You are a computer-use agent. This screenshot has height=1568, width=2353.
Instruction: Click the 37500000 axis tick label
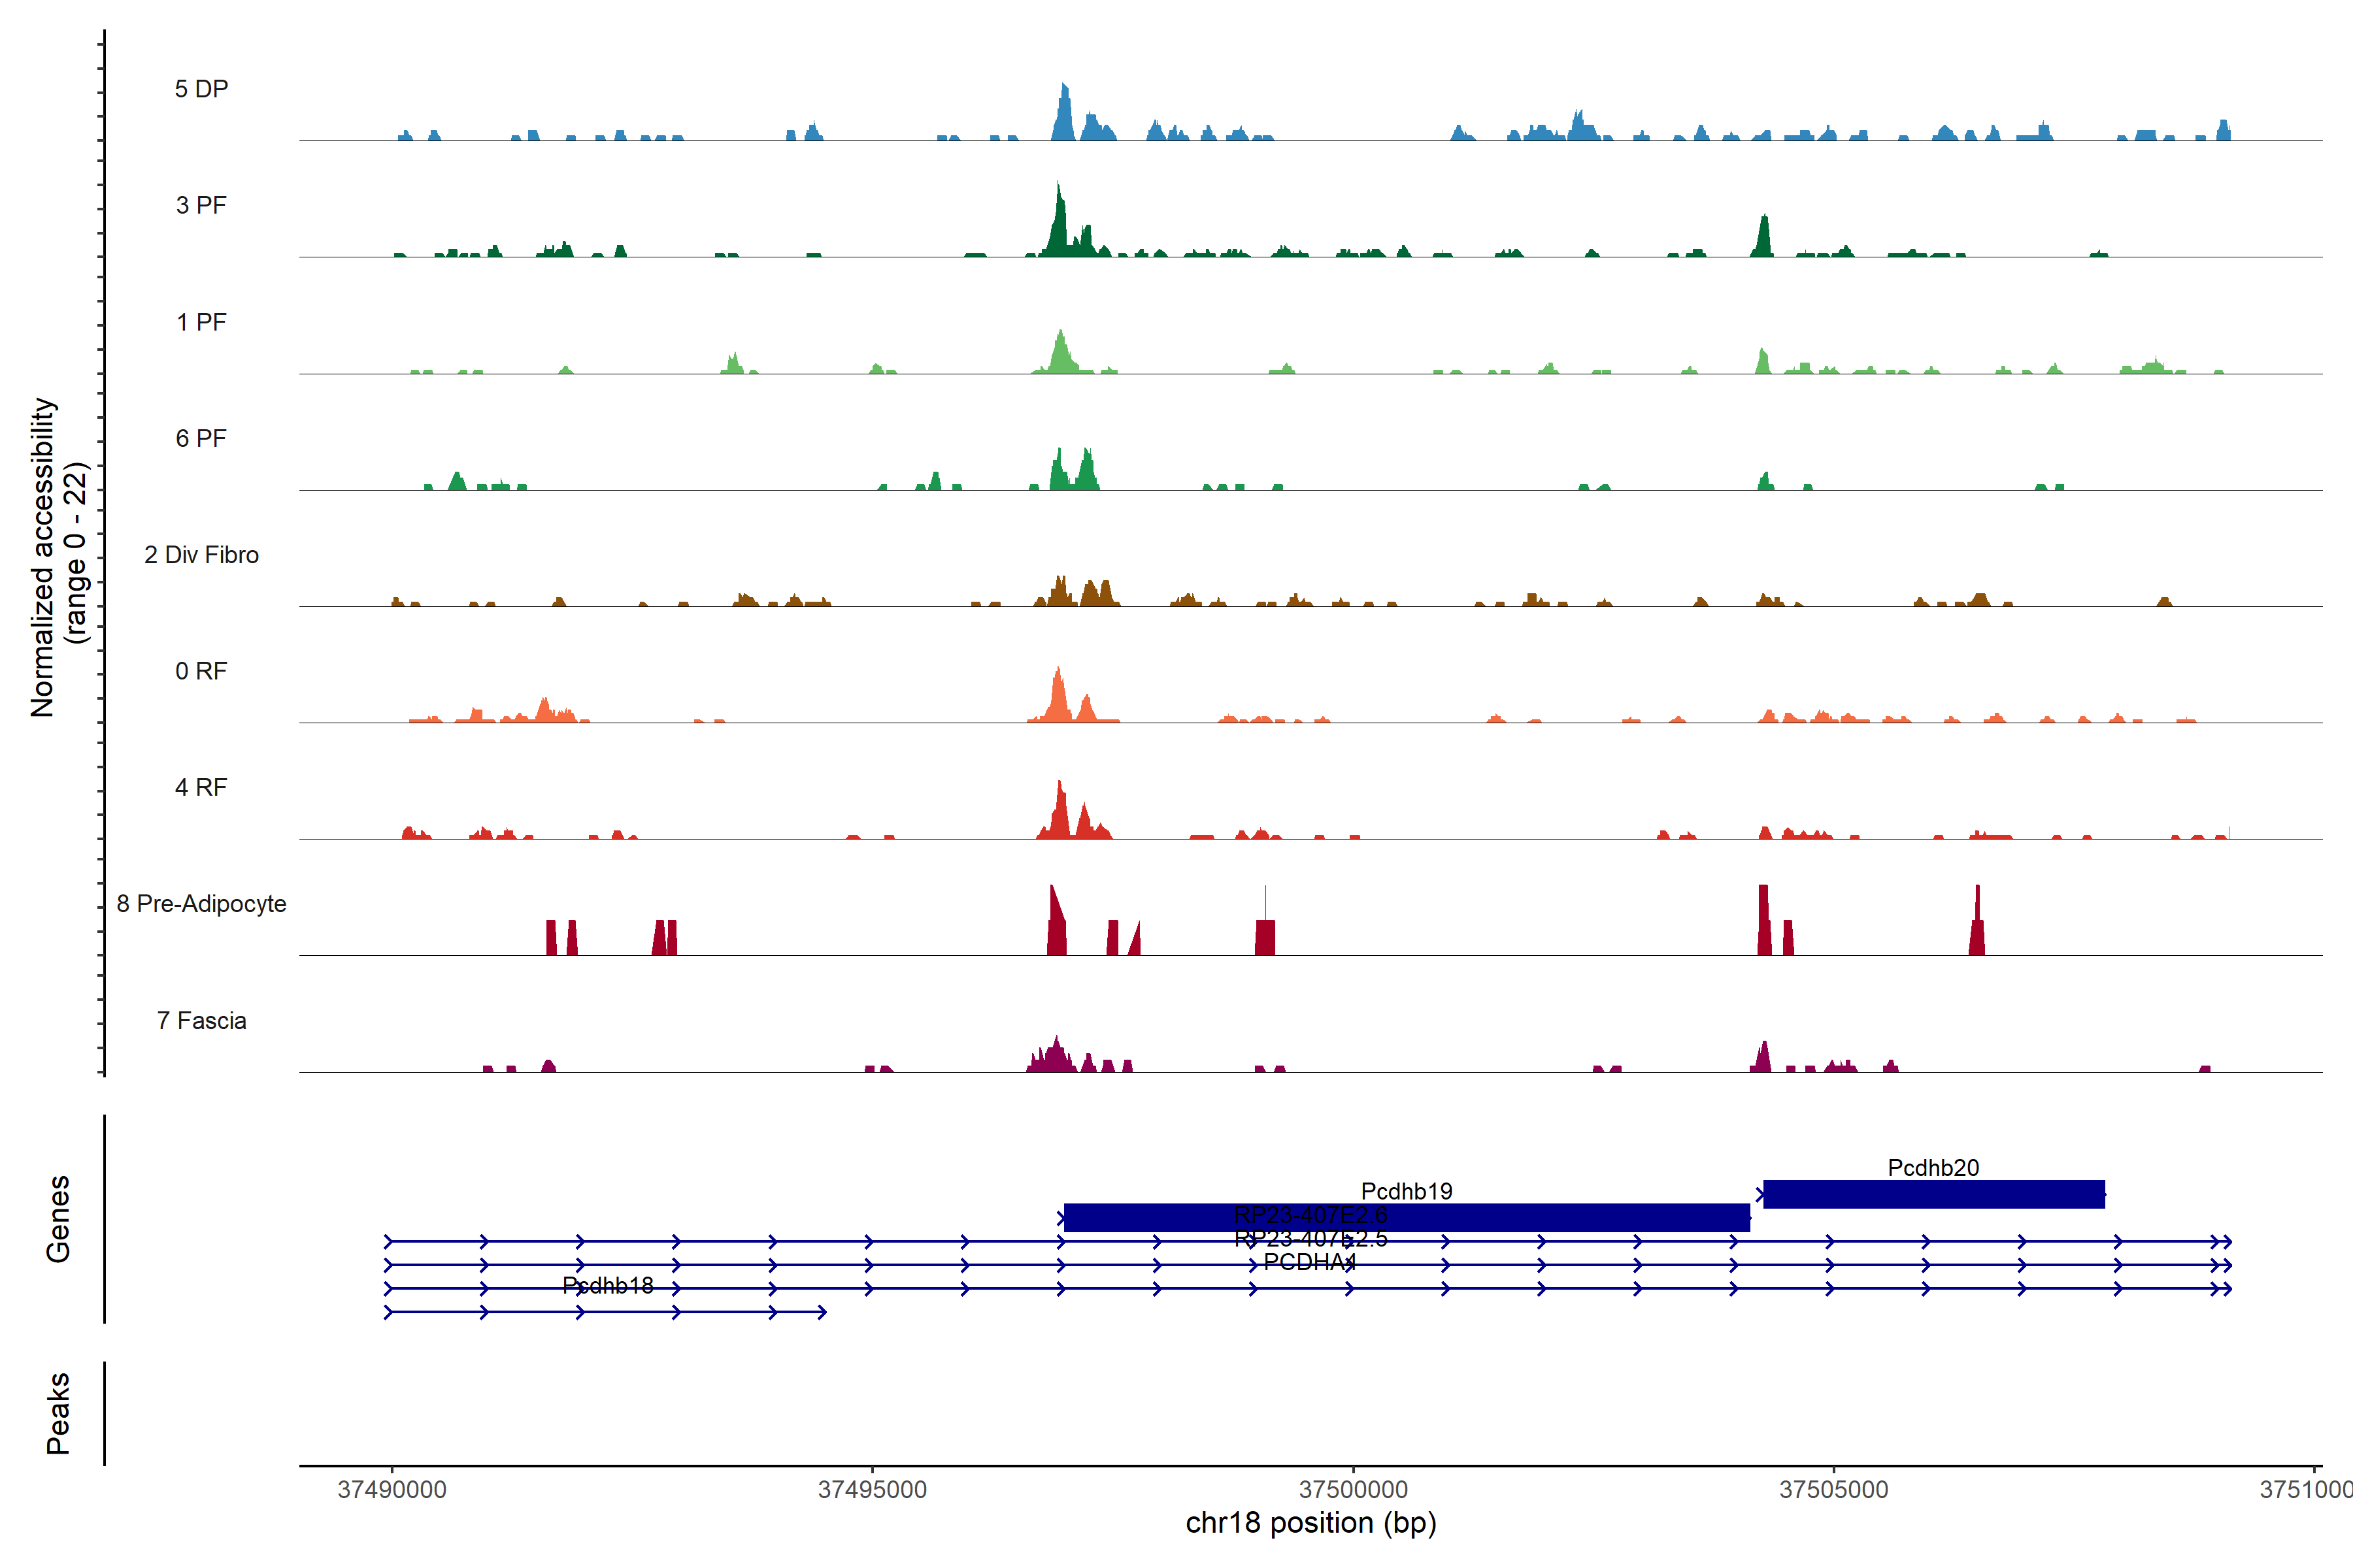point(1352,1490)
